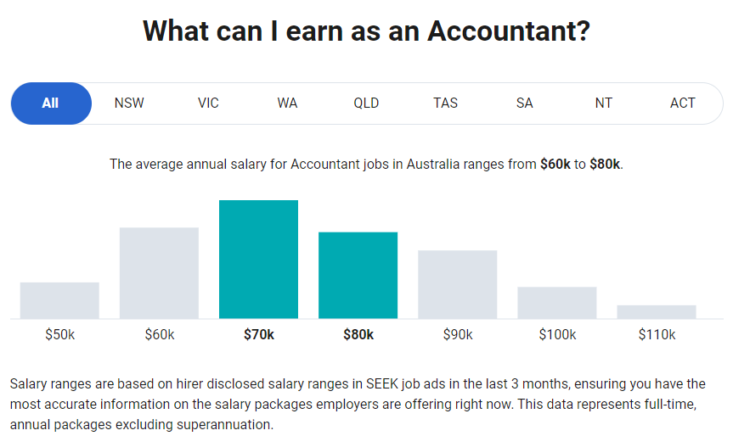
Task: Select the SA tab
Action: 524,103
